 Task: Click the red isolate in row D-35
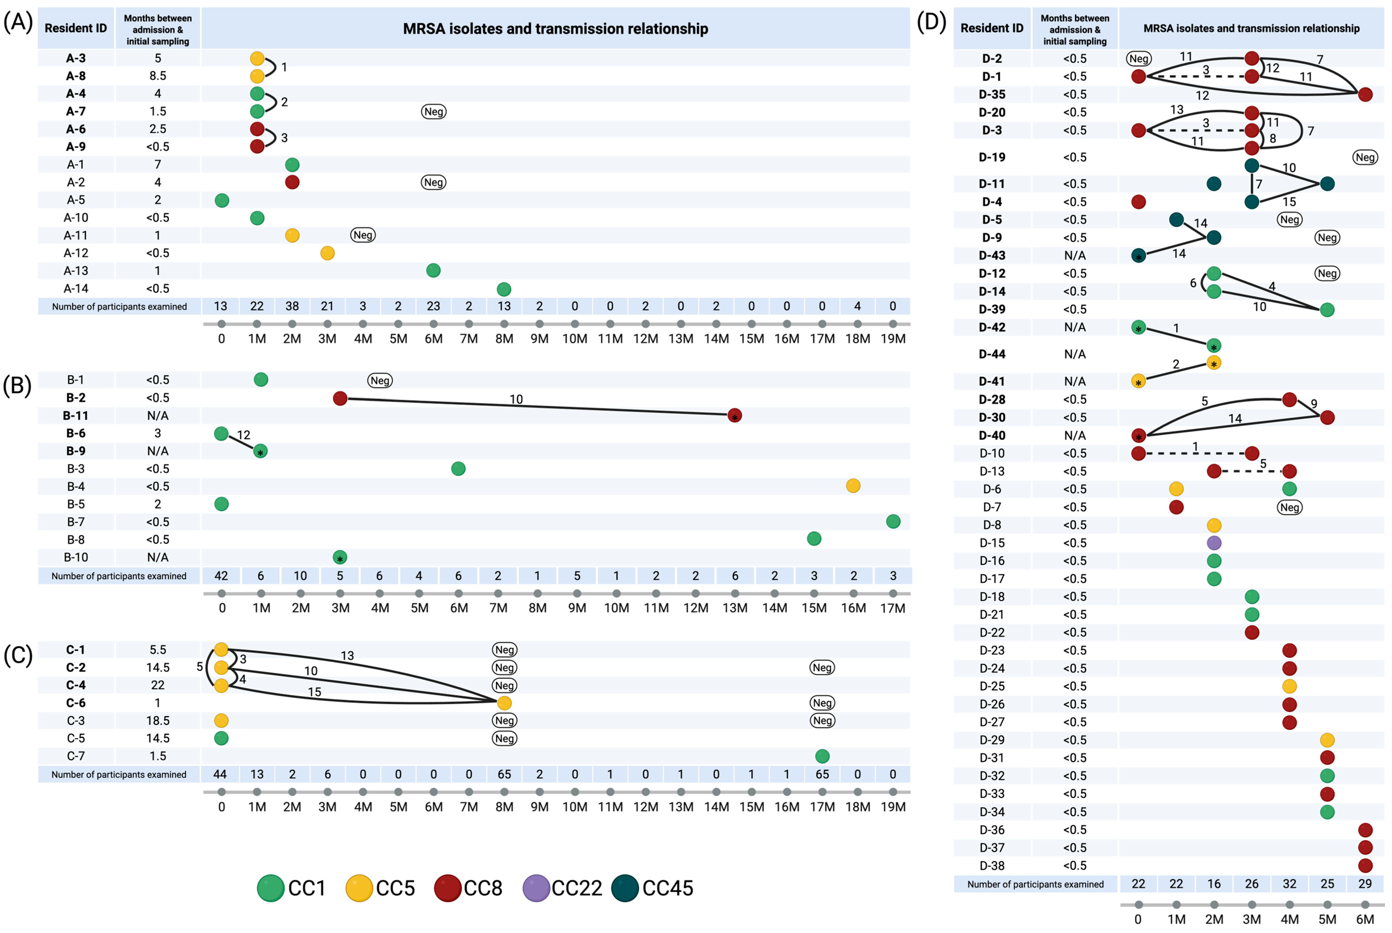[1365, 95]
